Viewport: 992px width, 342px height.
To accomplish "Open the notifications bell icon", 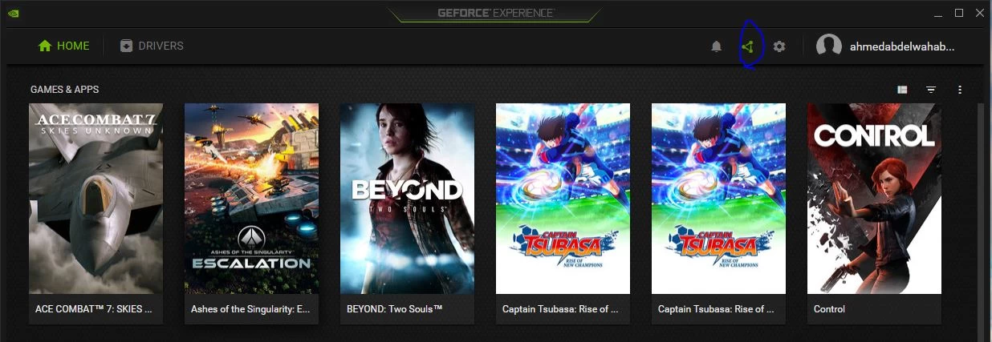I will tap(716, 46).
